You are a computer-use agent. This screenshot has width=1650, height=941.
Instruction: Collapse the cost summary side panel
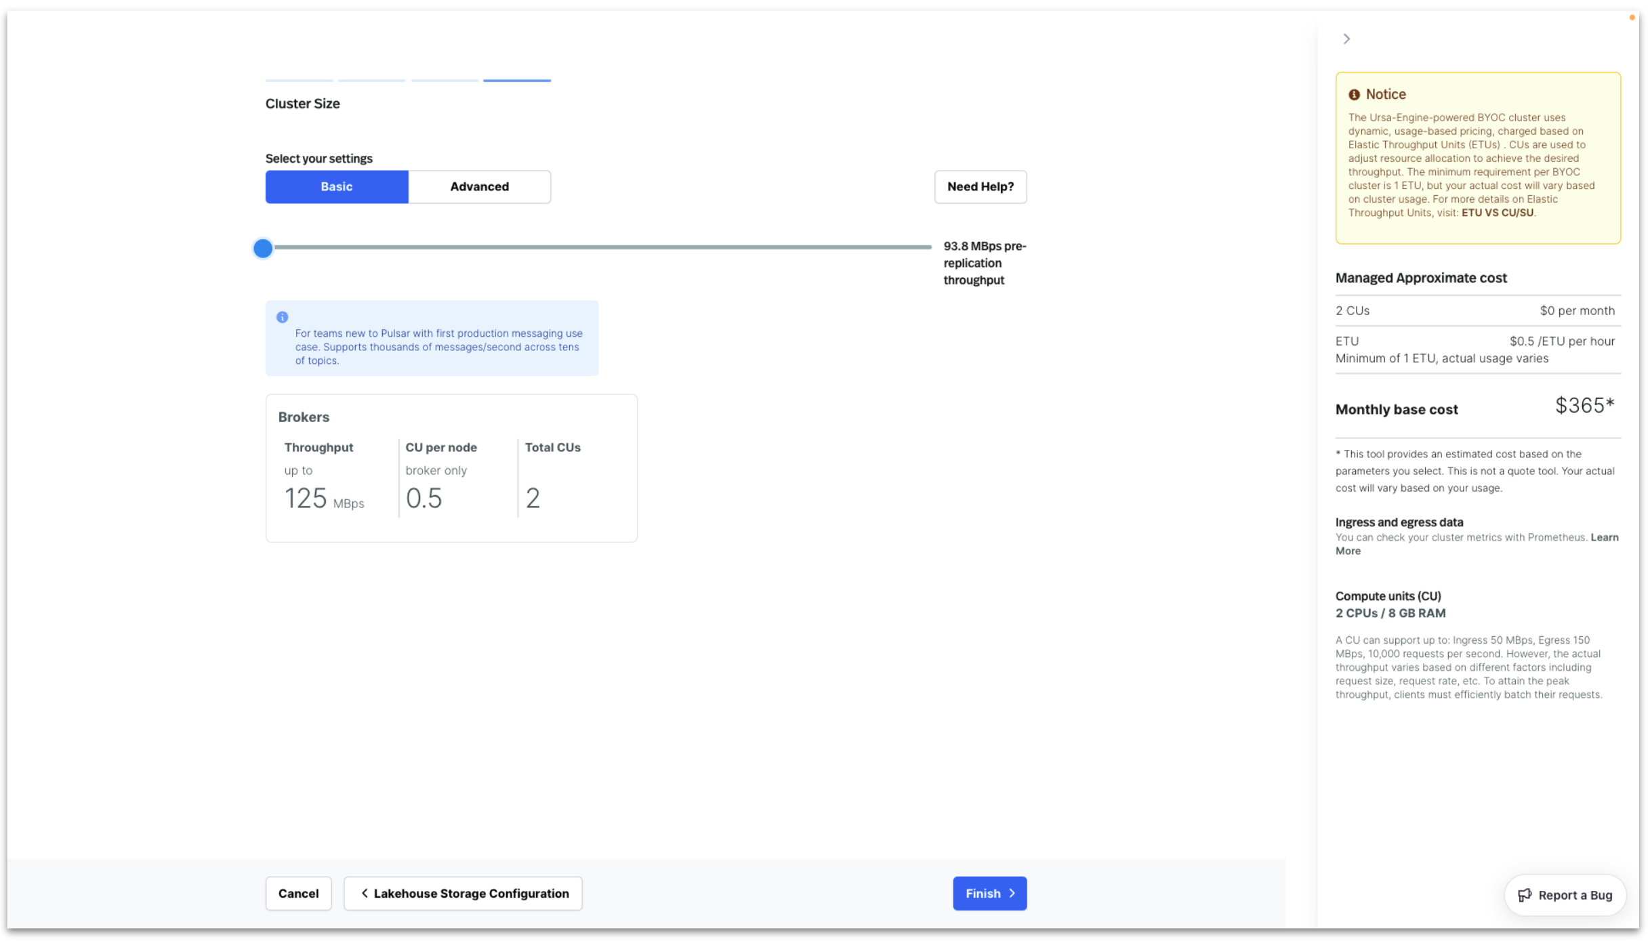pyautogui.click(x=1346, y=39)
